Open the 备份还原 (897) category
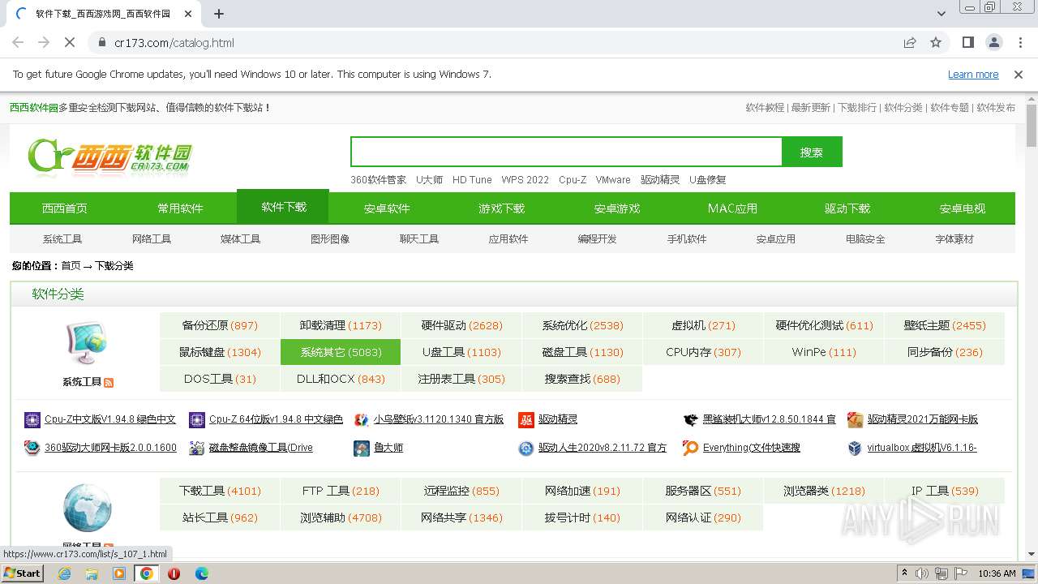 tap(220, 325)
